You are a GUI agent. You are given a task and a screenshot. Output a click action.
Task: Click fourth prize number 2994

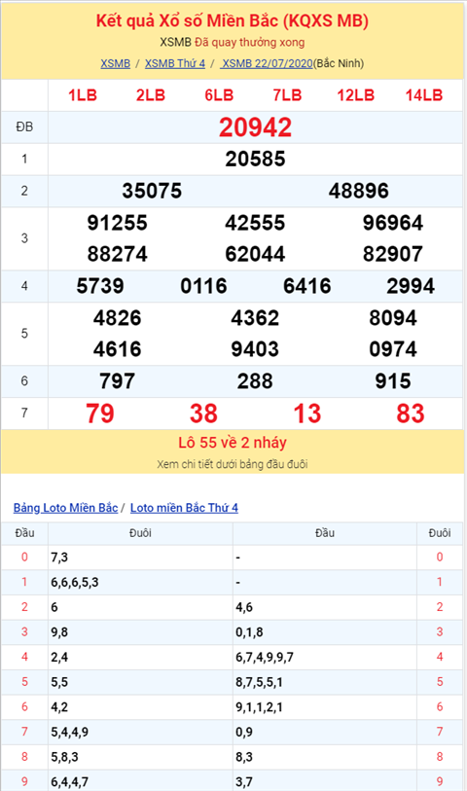(411, 286)
